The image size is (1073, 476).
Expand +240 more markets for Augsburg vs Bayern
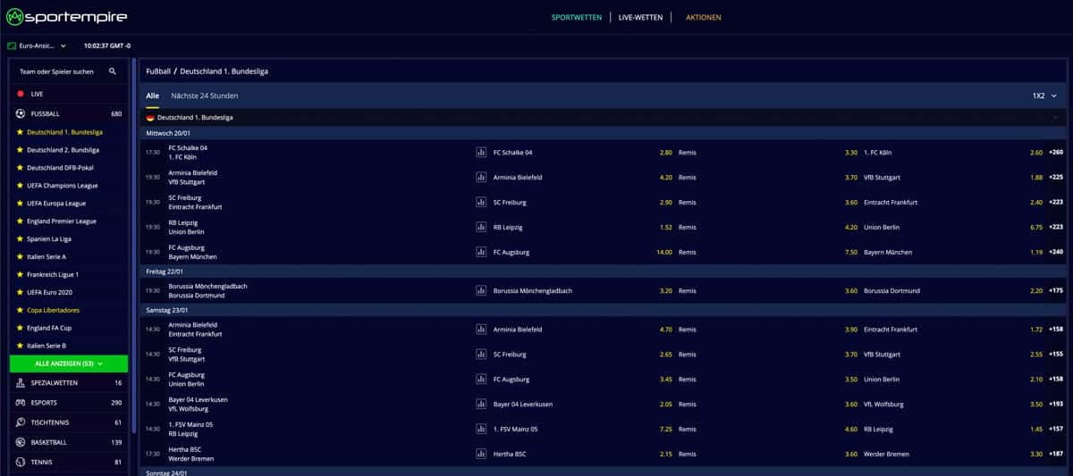pos(1056,252)
